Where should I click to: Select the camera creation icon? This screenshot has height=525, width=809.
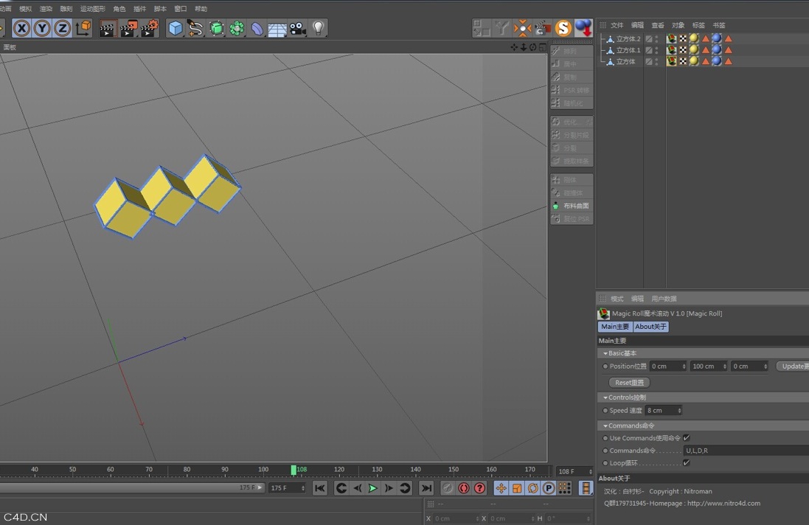coord(296,28)
